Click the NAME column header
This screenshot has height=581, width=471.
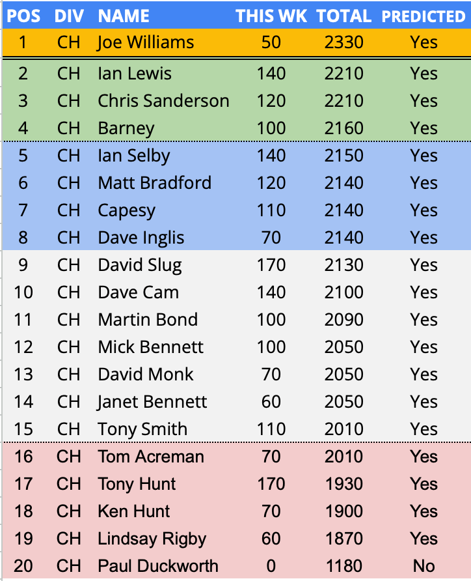coord(124,16)
